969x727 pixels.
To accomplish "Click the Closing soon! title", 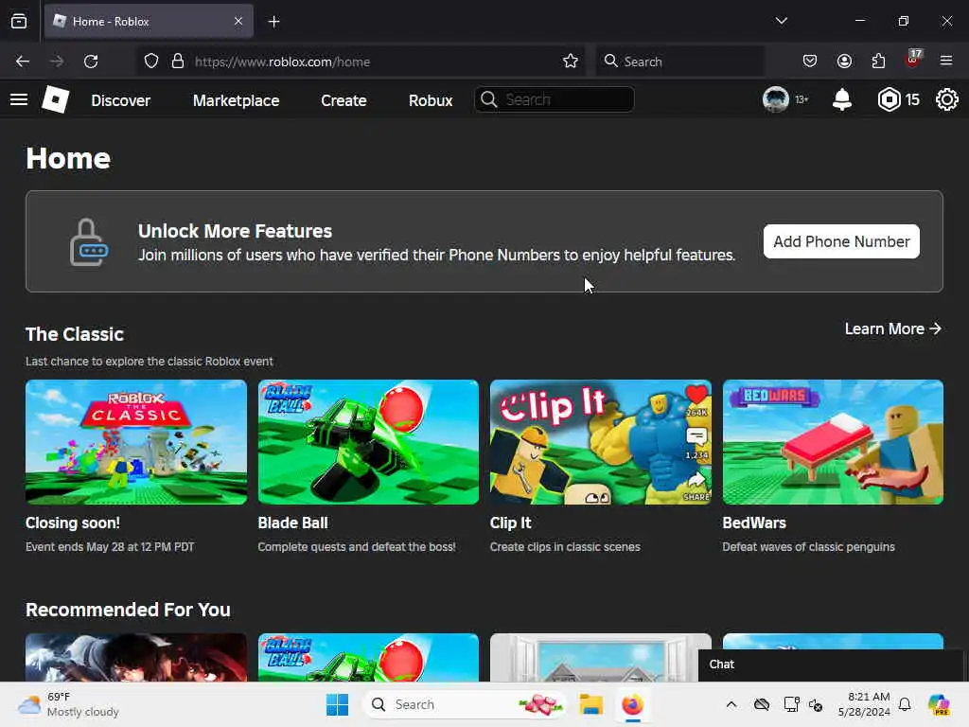I will [x=72, y=523].
